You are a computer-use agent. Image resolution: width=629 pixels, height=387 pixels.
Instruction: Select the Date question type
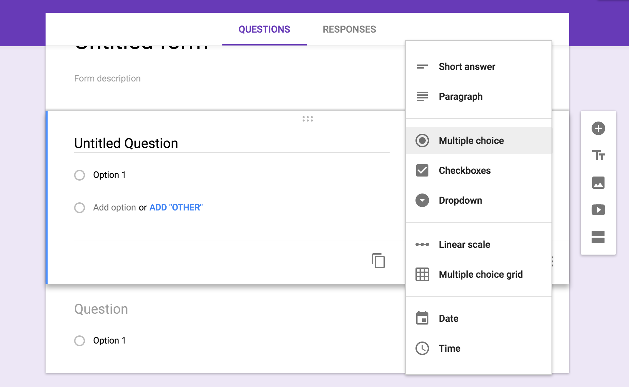(x=449, y=318)
